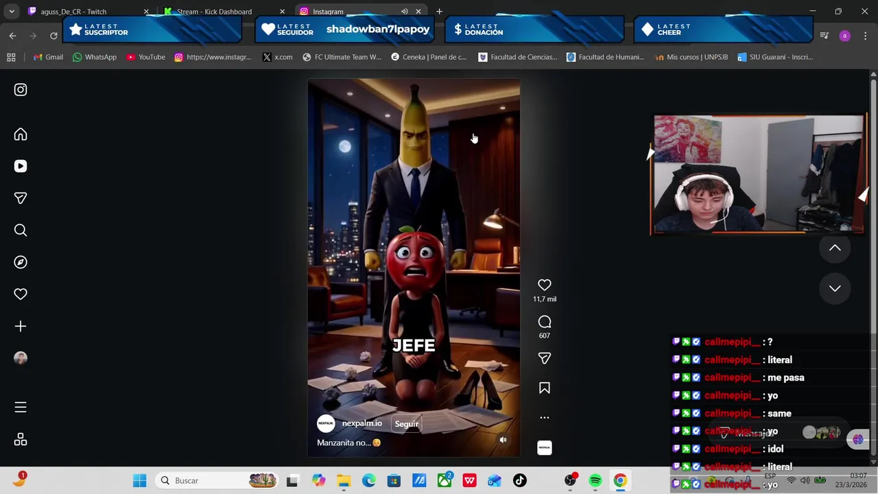Share the reel with paper plane icon

545,358
